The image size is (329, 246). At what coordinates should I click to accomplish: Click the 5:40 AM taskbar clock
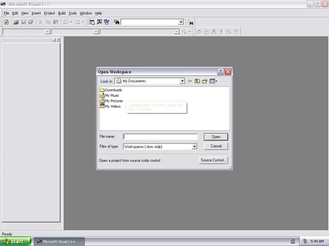pyautogui.click(x=317, y=242)
